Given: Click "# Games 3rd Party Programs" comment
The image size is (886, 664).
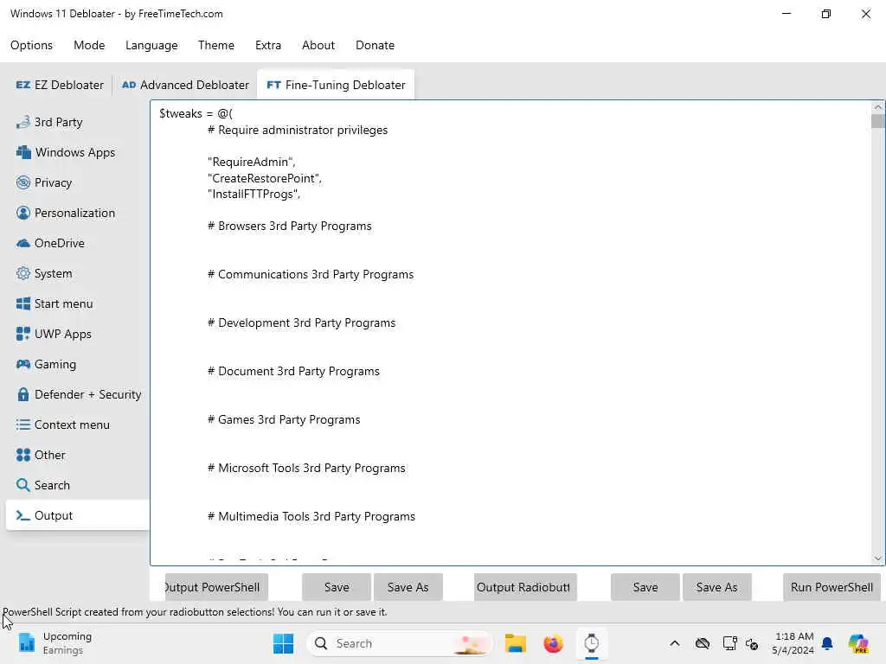Looking at the screenshot, I should tap(284, 420).
